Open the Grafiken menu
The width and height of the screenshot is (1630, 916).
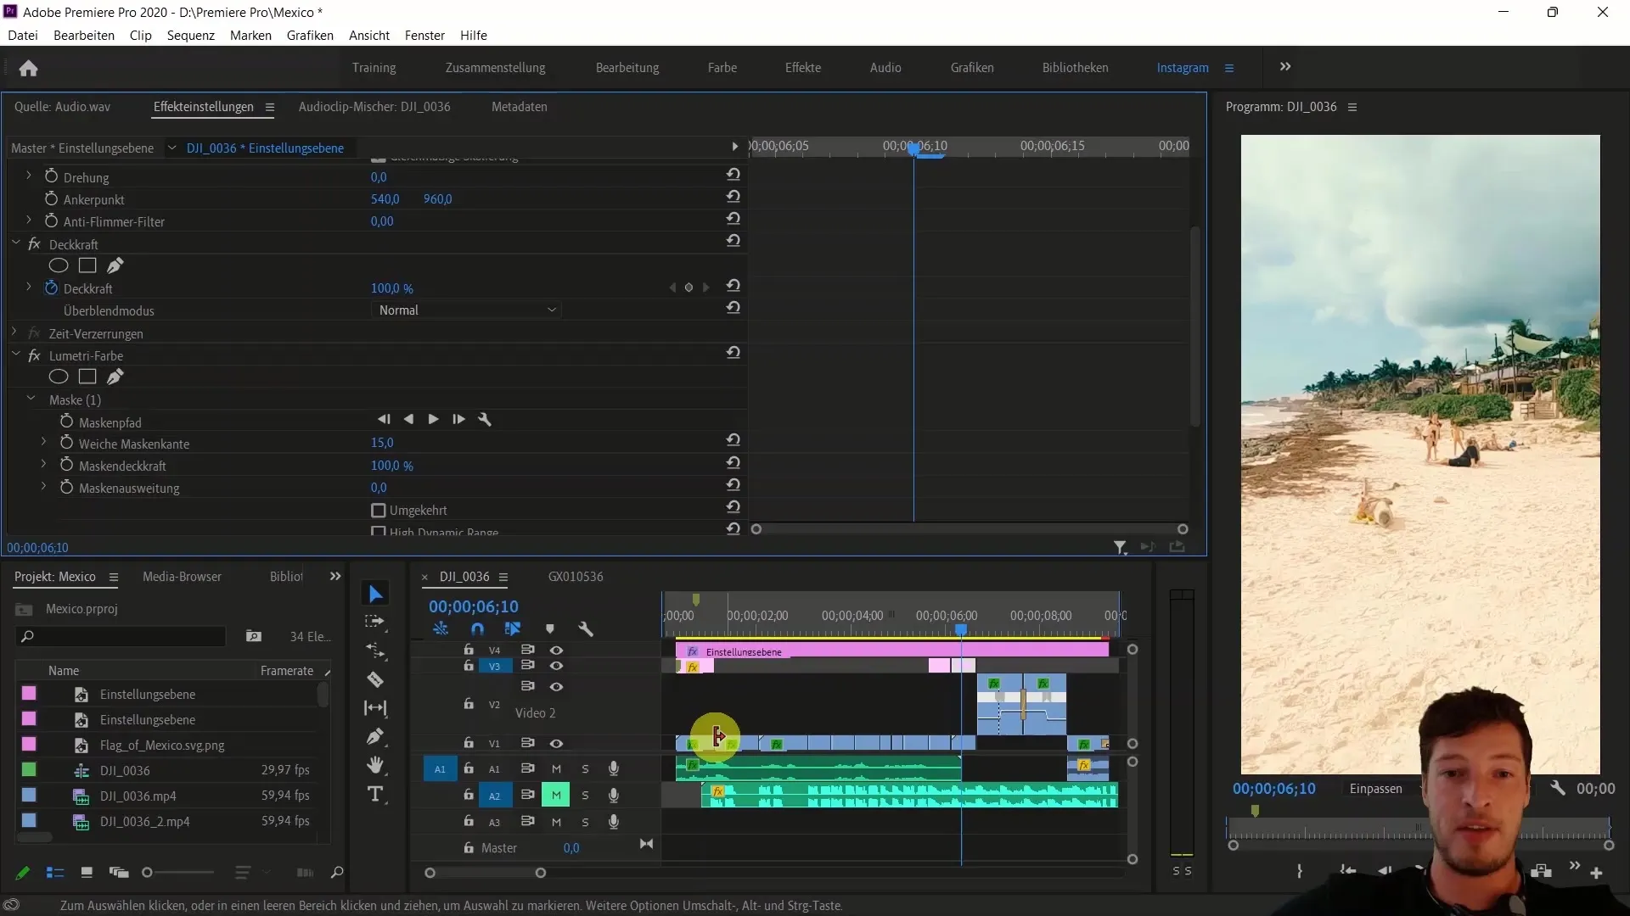[x=310, y=36]
